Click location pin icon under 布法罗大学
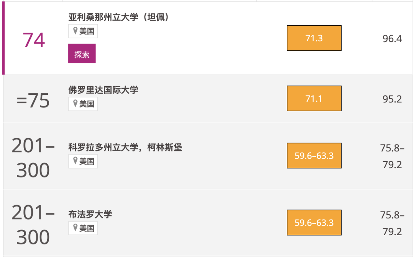414x257 pixels. pyautogui.click(x=75, y=228)
